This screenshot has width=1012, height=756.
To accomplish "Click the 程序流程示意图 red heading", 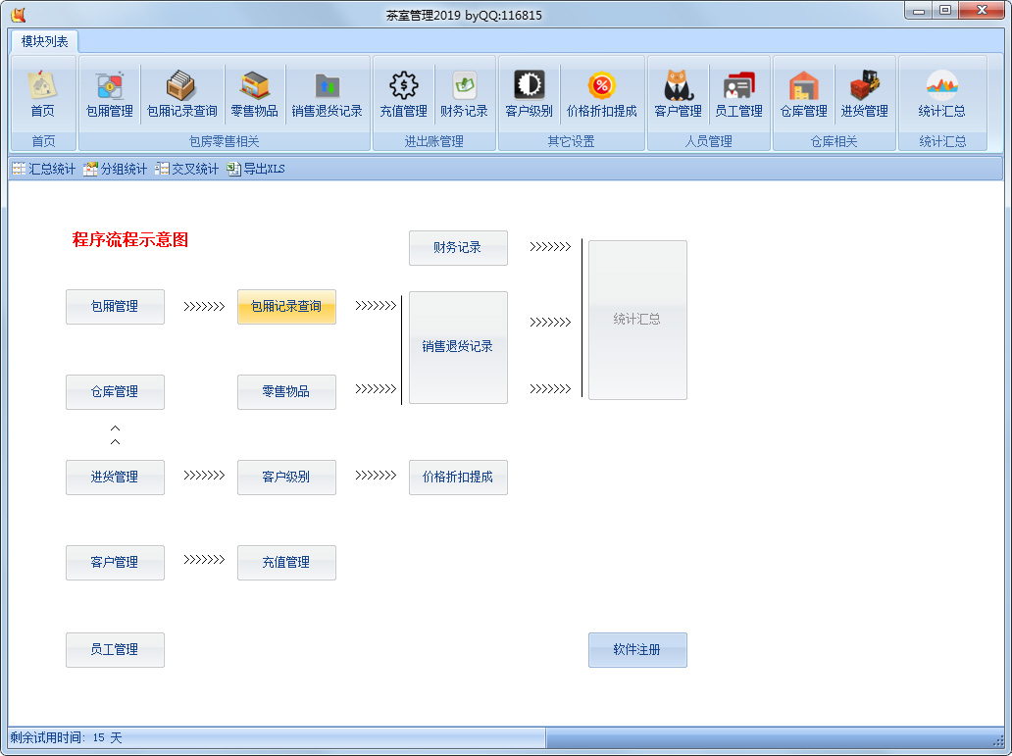I will pyautogui.click(x=130, y=239).
